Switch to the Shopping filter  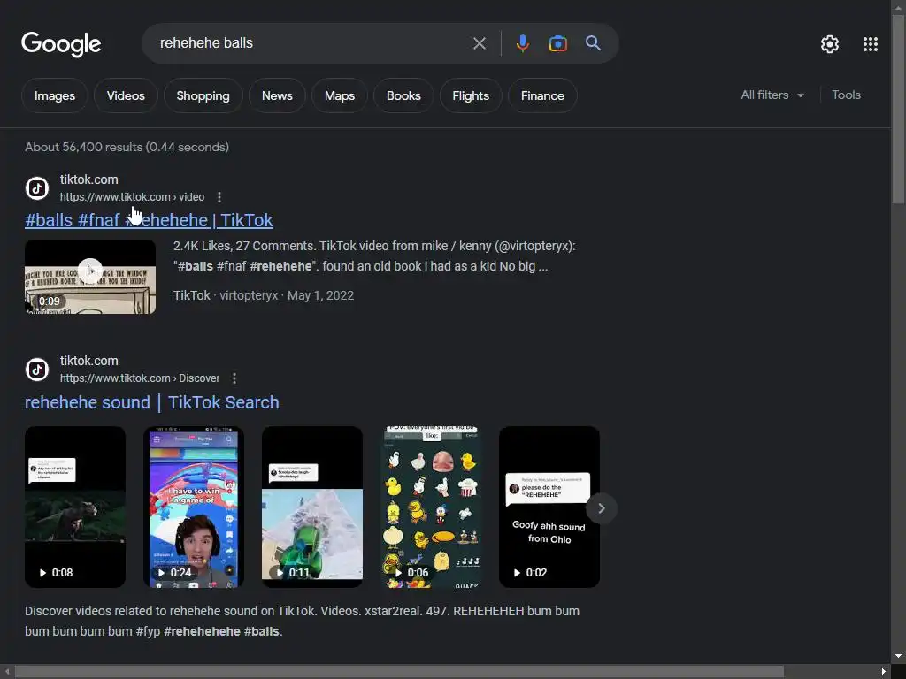203,95
